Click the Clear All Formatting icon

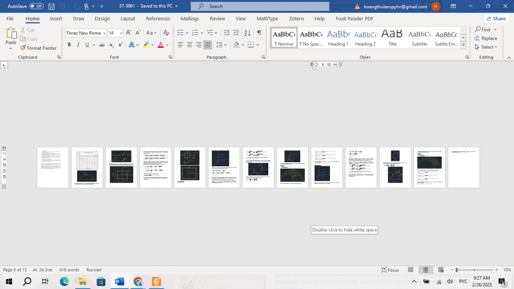click(166, 33)
